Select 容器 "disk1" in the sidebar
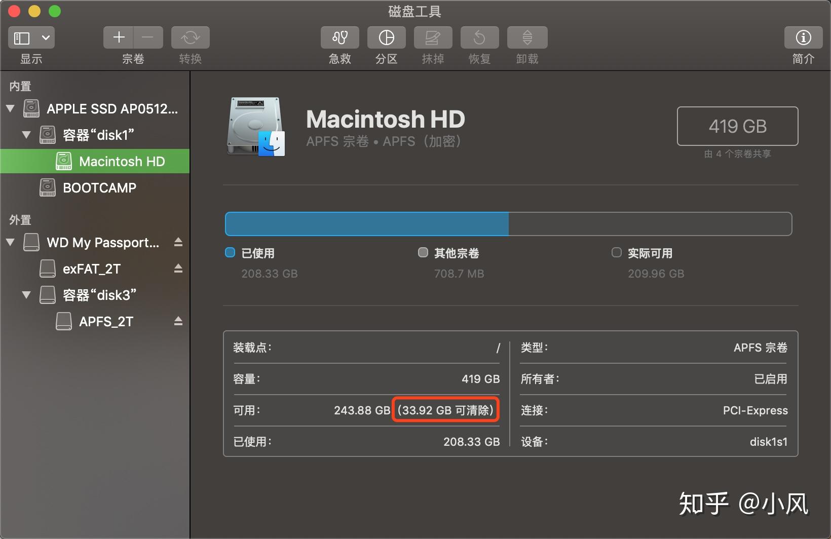The image size is (831, 539). pyautogui.click(x=95, y=135)
